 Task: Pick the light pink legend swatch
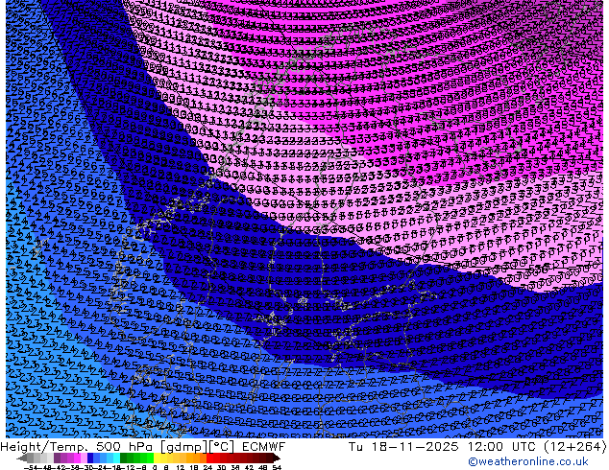click(x=84, y=458)
